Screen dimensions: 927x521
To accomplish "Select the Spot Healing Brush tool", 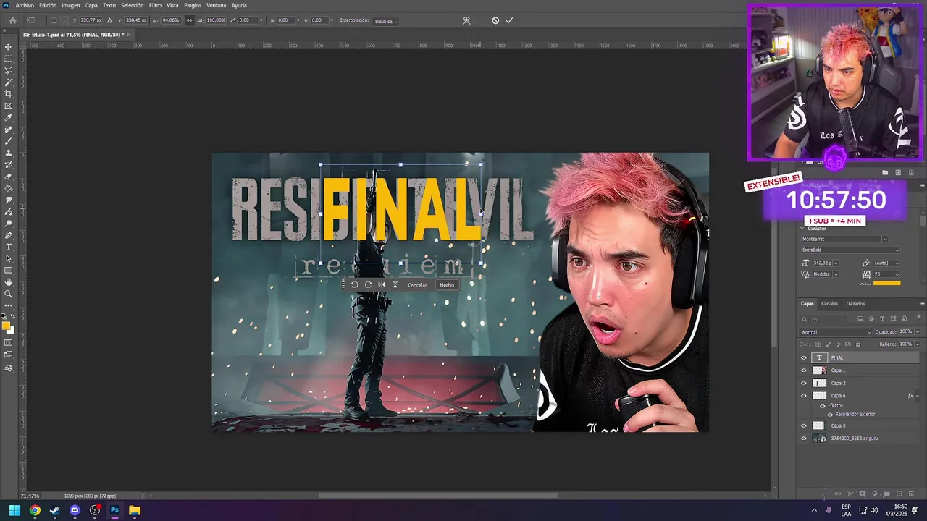I will (9, 130).
